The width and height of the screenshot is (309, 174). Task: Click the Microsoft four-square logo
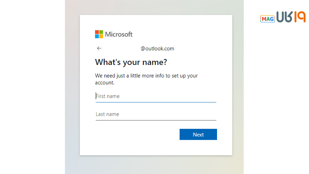coord(99,34)
